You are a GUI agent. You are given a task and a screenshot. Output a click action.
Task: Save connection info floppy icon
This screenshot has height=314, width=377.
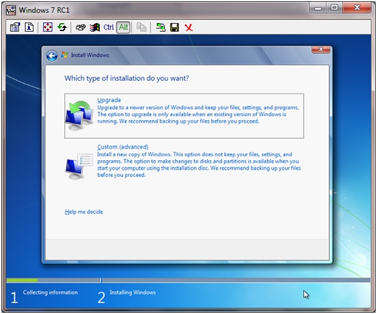174,27
